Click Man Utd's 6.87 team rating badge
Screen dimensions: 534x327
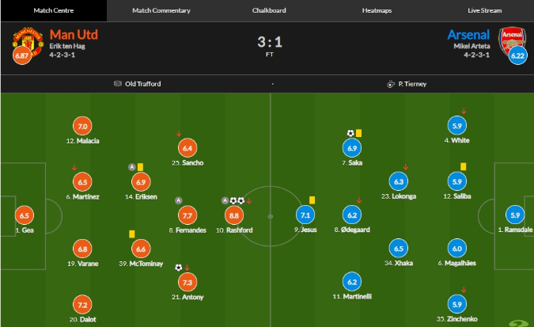(22, 55)
